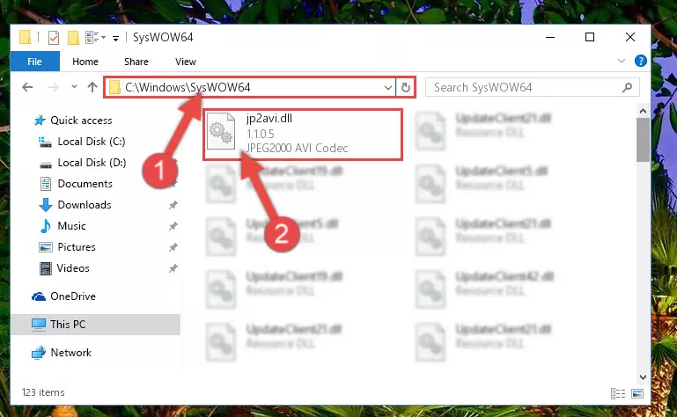677x417 pixels.
Task: Go up one folder level with Up arrow
Action: (x=92, y=87)
